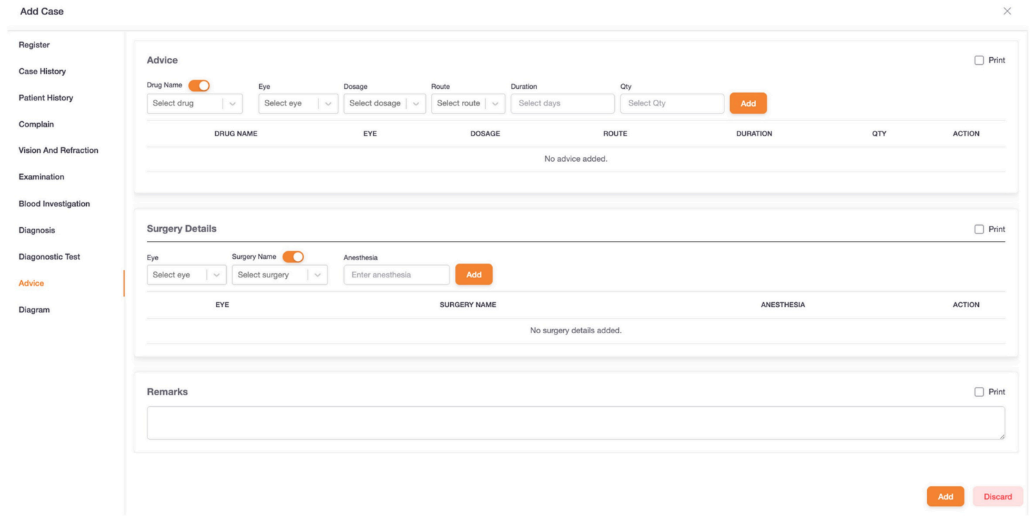Switch to Vision And Refraction section
The width and height of the screenshot is (1034, 528).
[x=59, y=151]
